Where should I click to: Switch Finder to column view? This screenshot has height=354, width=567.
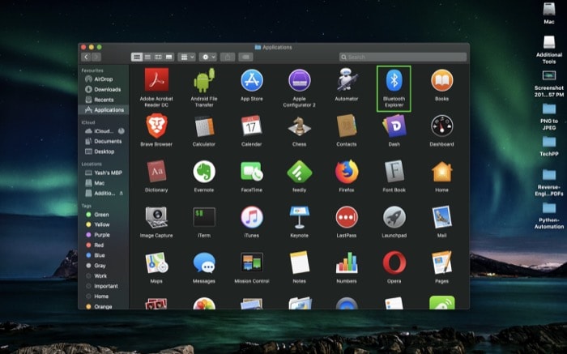click(158, 57)
